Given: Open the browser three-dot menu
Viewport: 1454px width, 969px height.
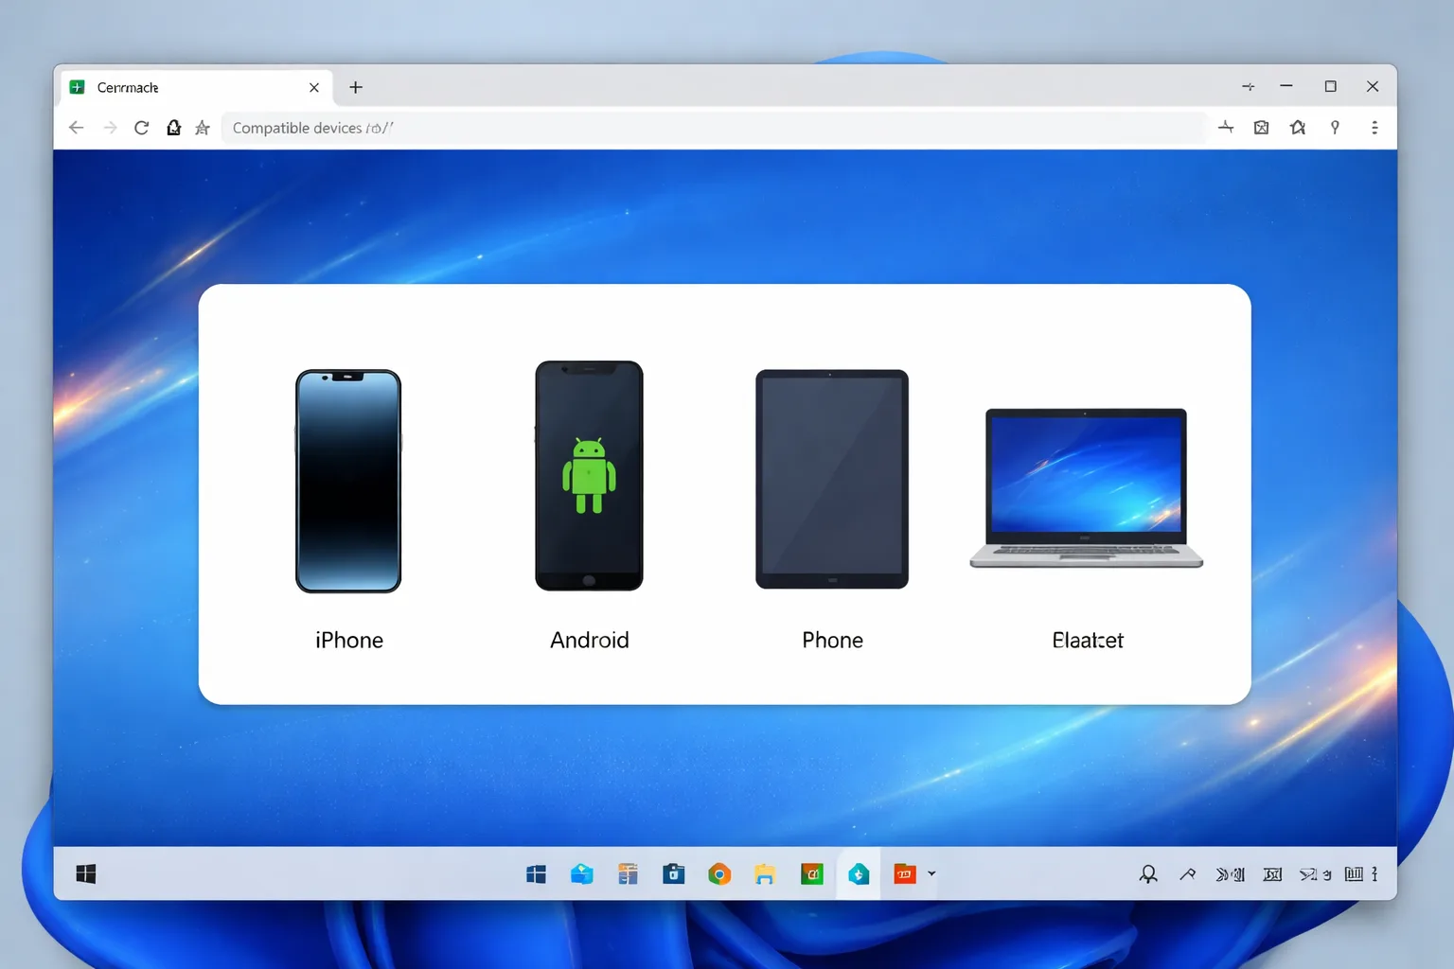Looking at the screenshot, I should 1374,128.
